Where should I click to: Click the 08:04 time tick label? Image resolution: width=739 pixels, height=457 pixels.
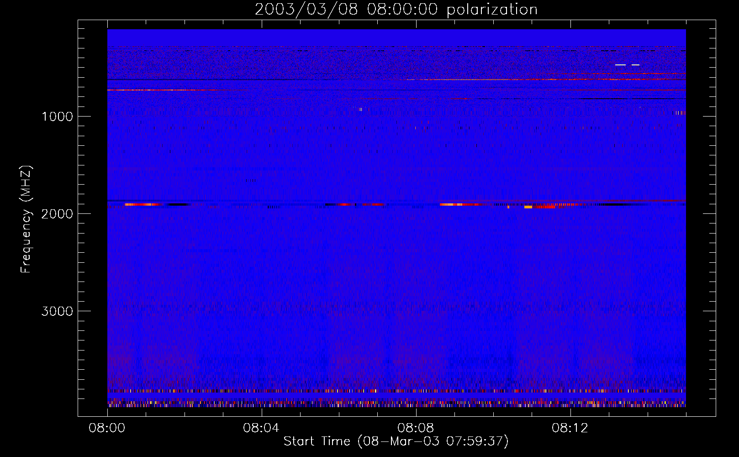click(261, 428)
